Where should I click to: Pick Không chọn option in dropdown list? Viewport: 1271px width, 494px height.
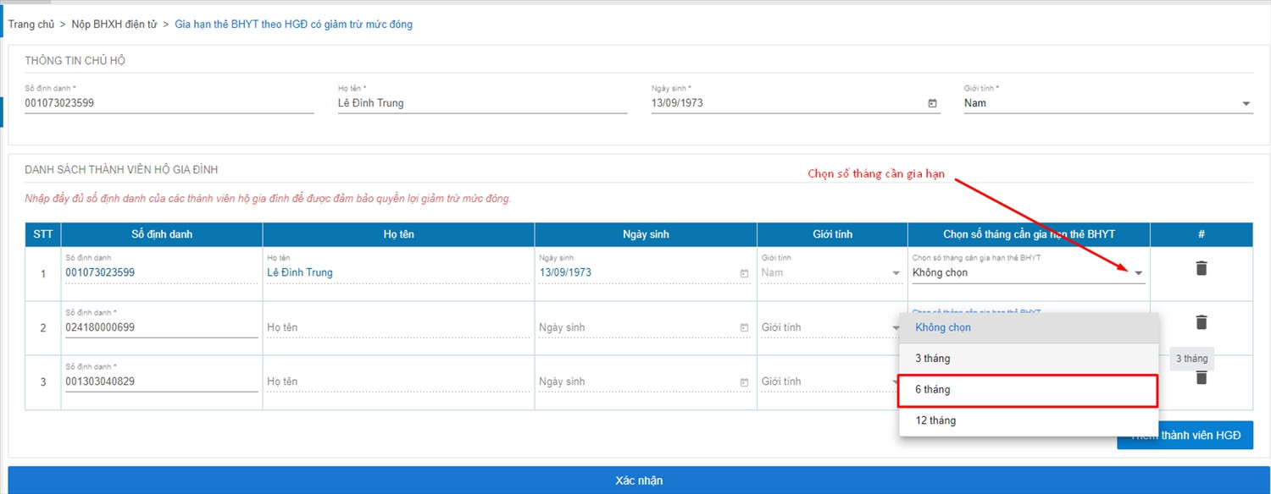click(x=1028, y=327)
